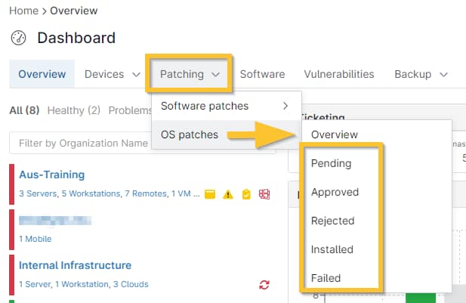Switch to the Overview tab
Viewport: 466px width, 303px height.
click(x=42, y=74)
